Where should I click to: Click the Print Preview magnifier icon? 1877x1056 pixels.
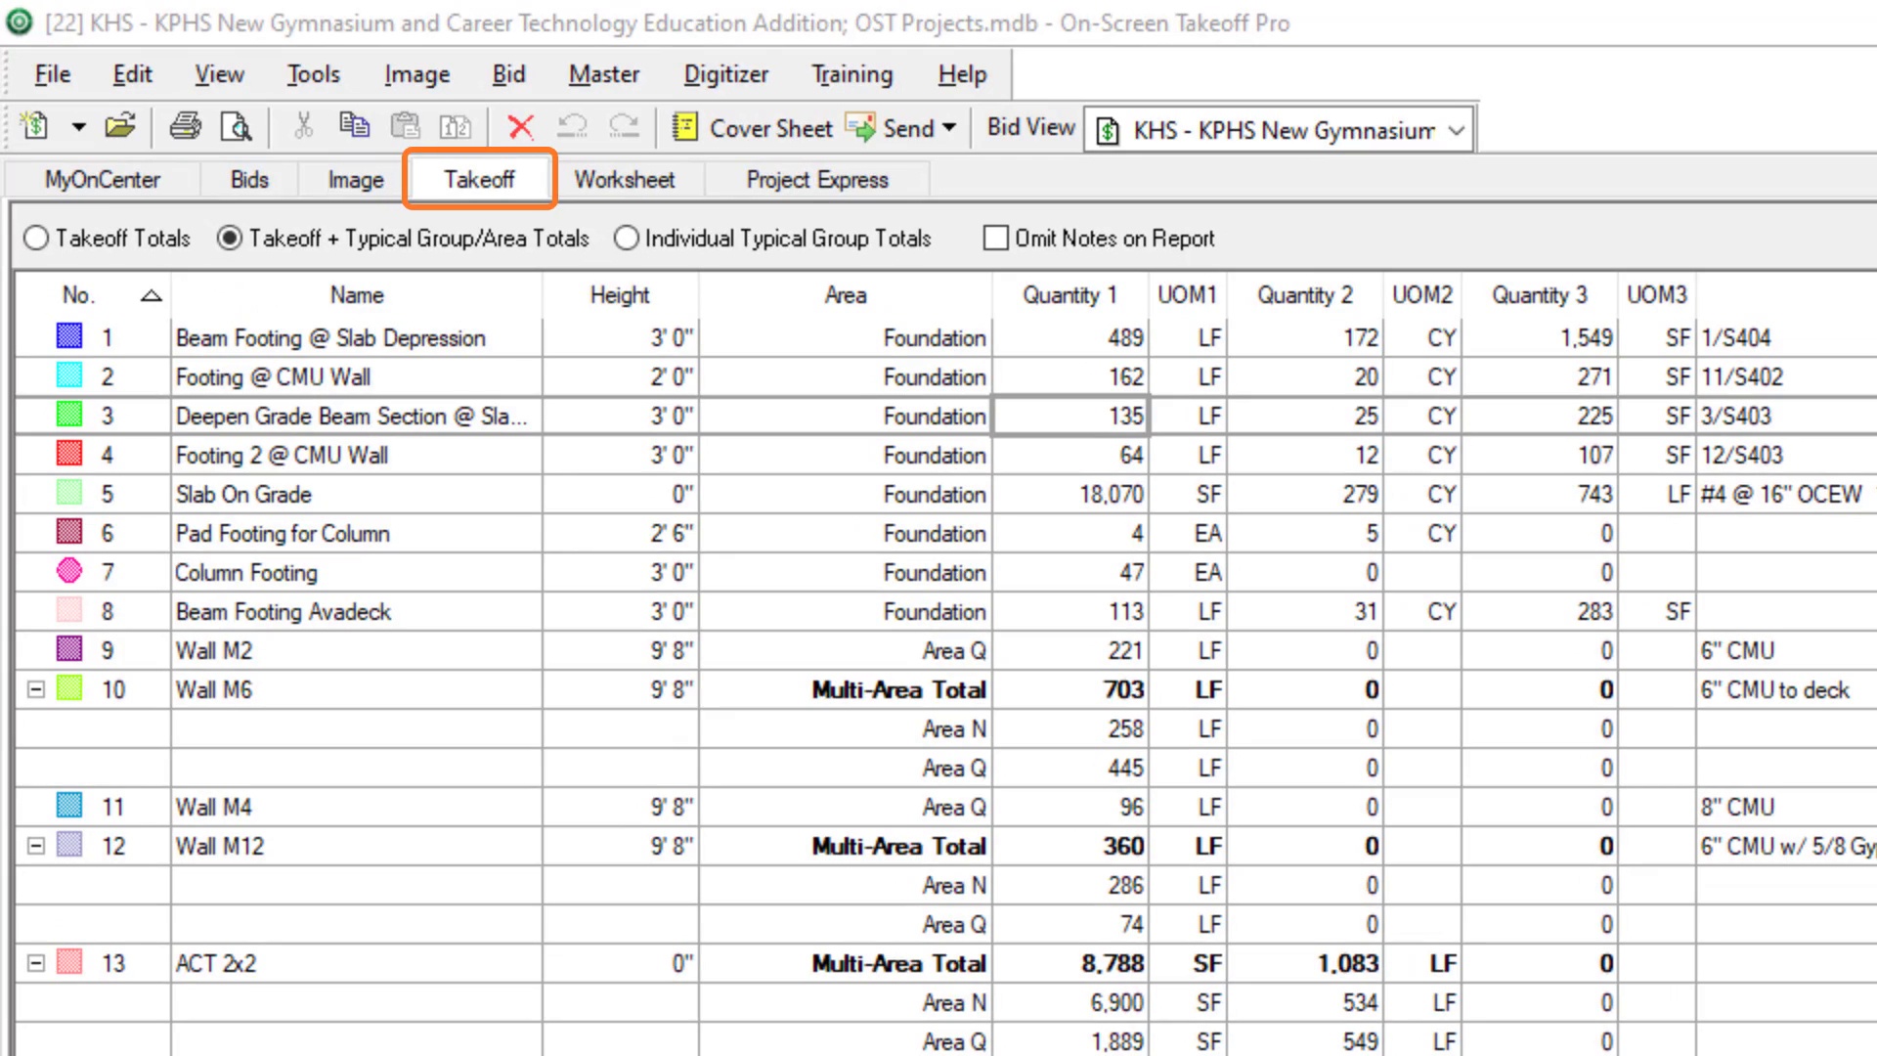236,127
